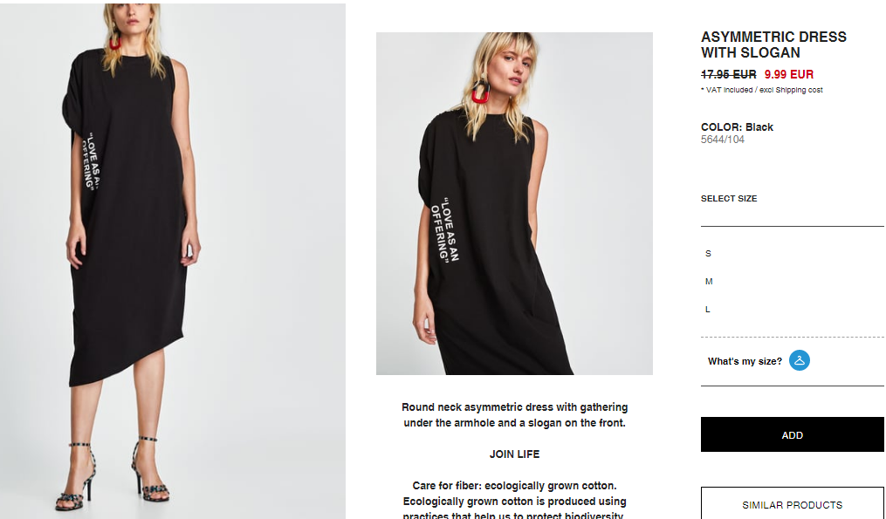Open SIMILAR PRODUCTS
Image resolution: width=886 pixels, height=519 pixels.
point(793,504)
